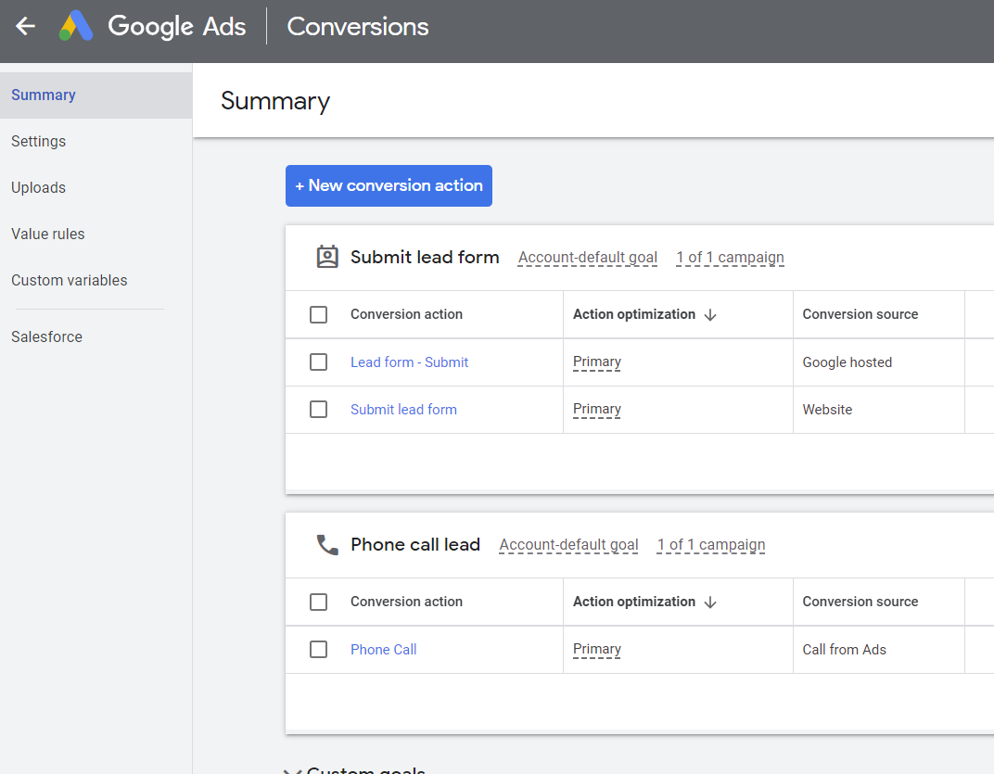Open the Primary dropdown for Phone Call
Image resolution: width=994 pixels, height=774 pixels.
click(596, 649)
